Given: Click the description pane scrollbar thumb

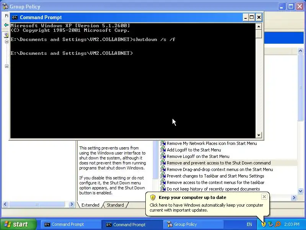Looking at the screenshot, I should [155, 159].
